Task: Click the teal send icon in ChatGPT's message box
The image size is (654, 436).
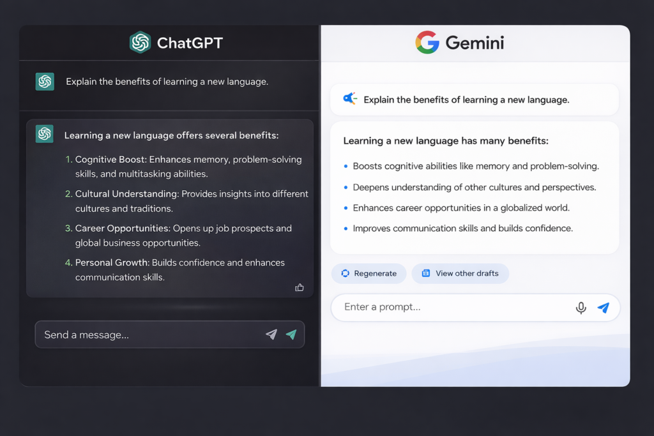Action: (293, 334)
